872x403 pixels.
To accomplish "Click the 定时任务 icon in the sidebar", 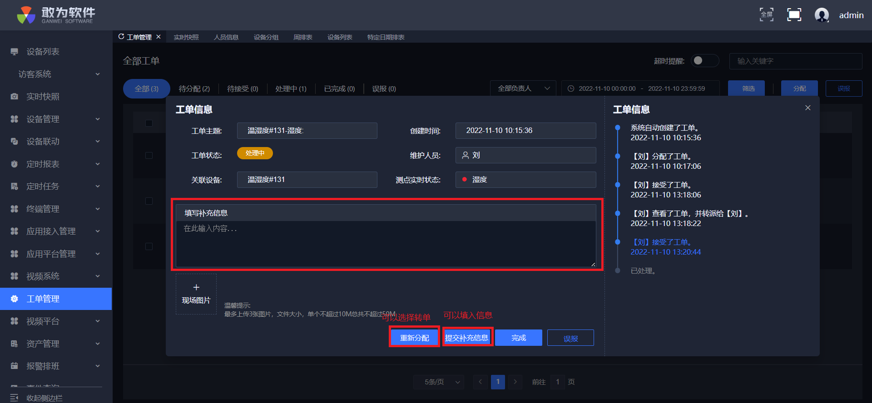I will (x=15, y=187).
